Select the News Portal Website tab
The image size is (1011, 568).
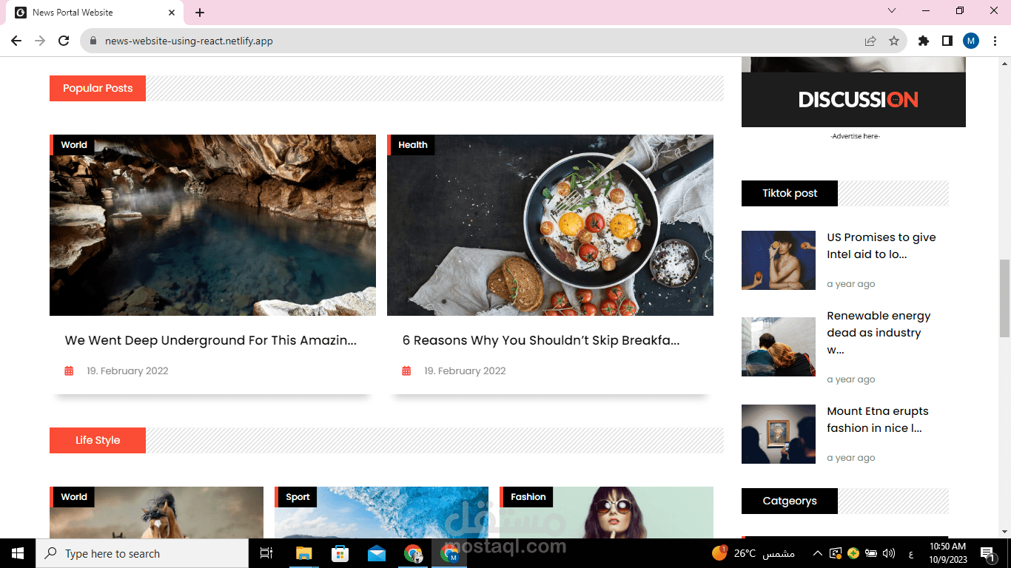(95, 13)
